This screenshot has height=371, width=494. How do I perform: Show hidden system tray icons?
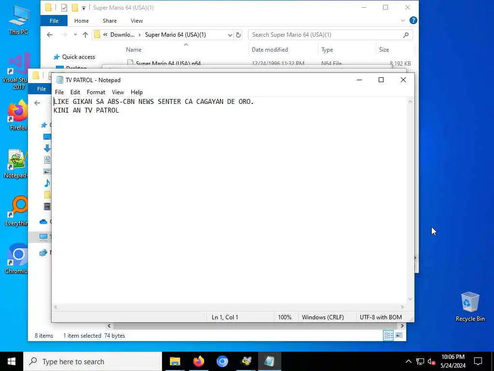[408, 361]
